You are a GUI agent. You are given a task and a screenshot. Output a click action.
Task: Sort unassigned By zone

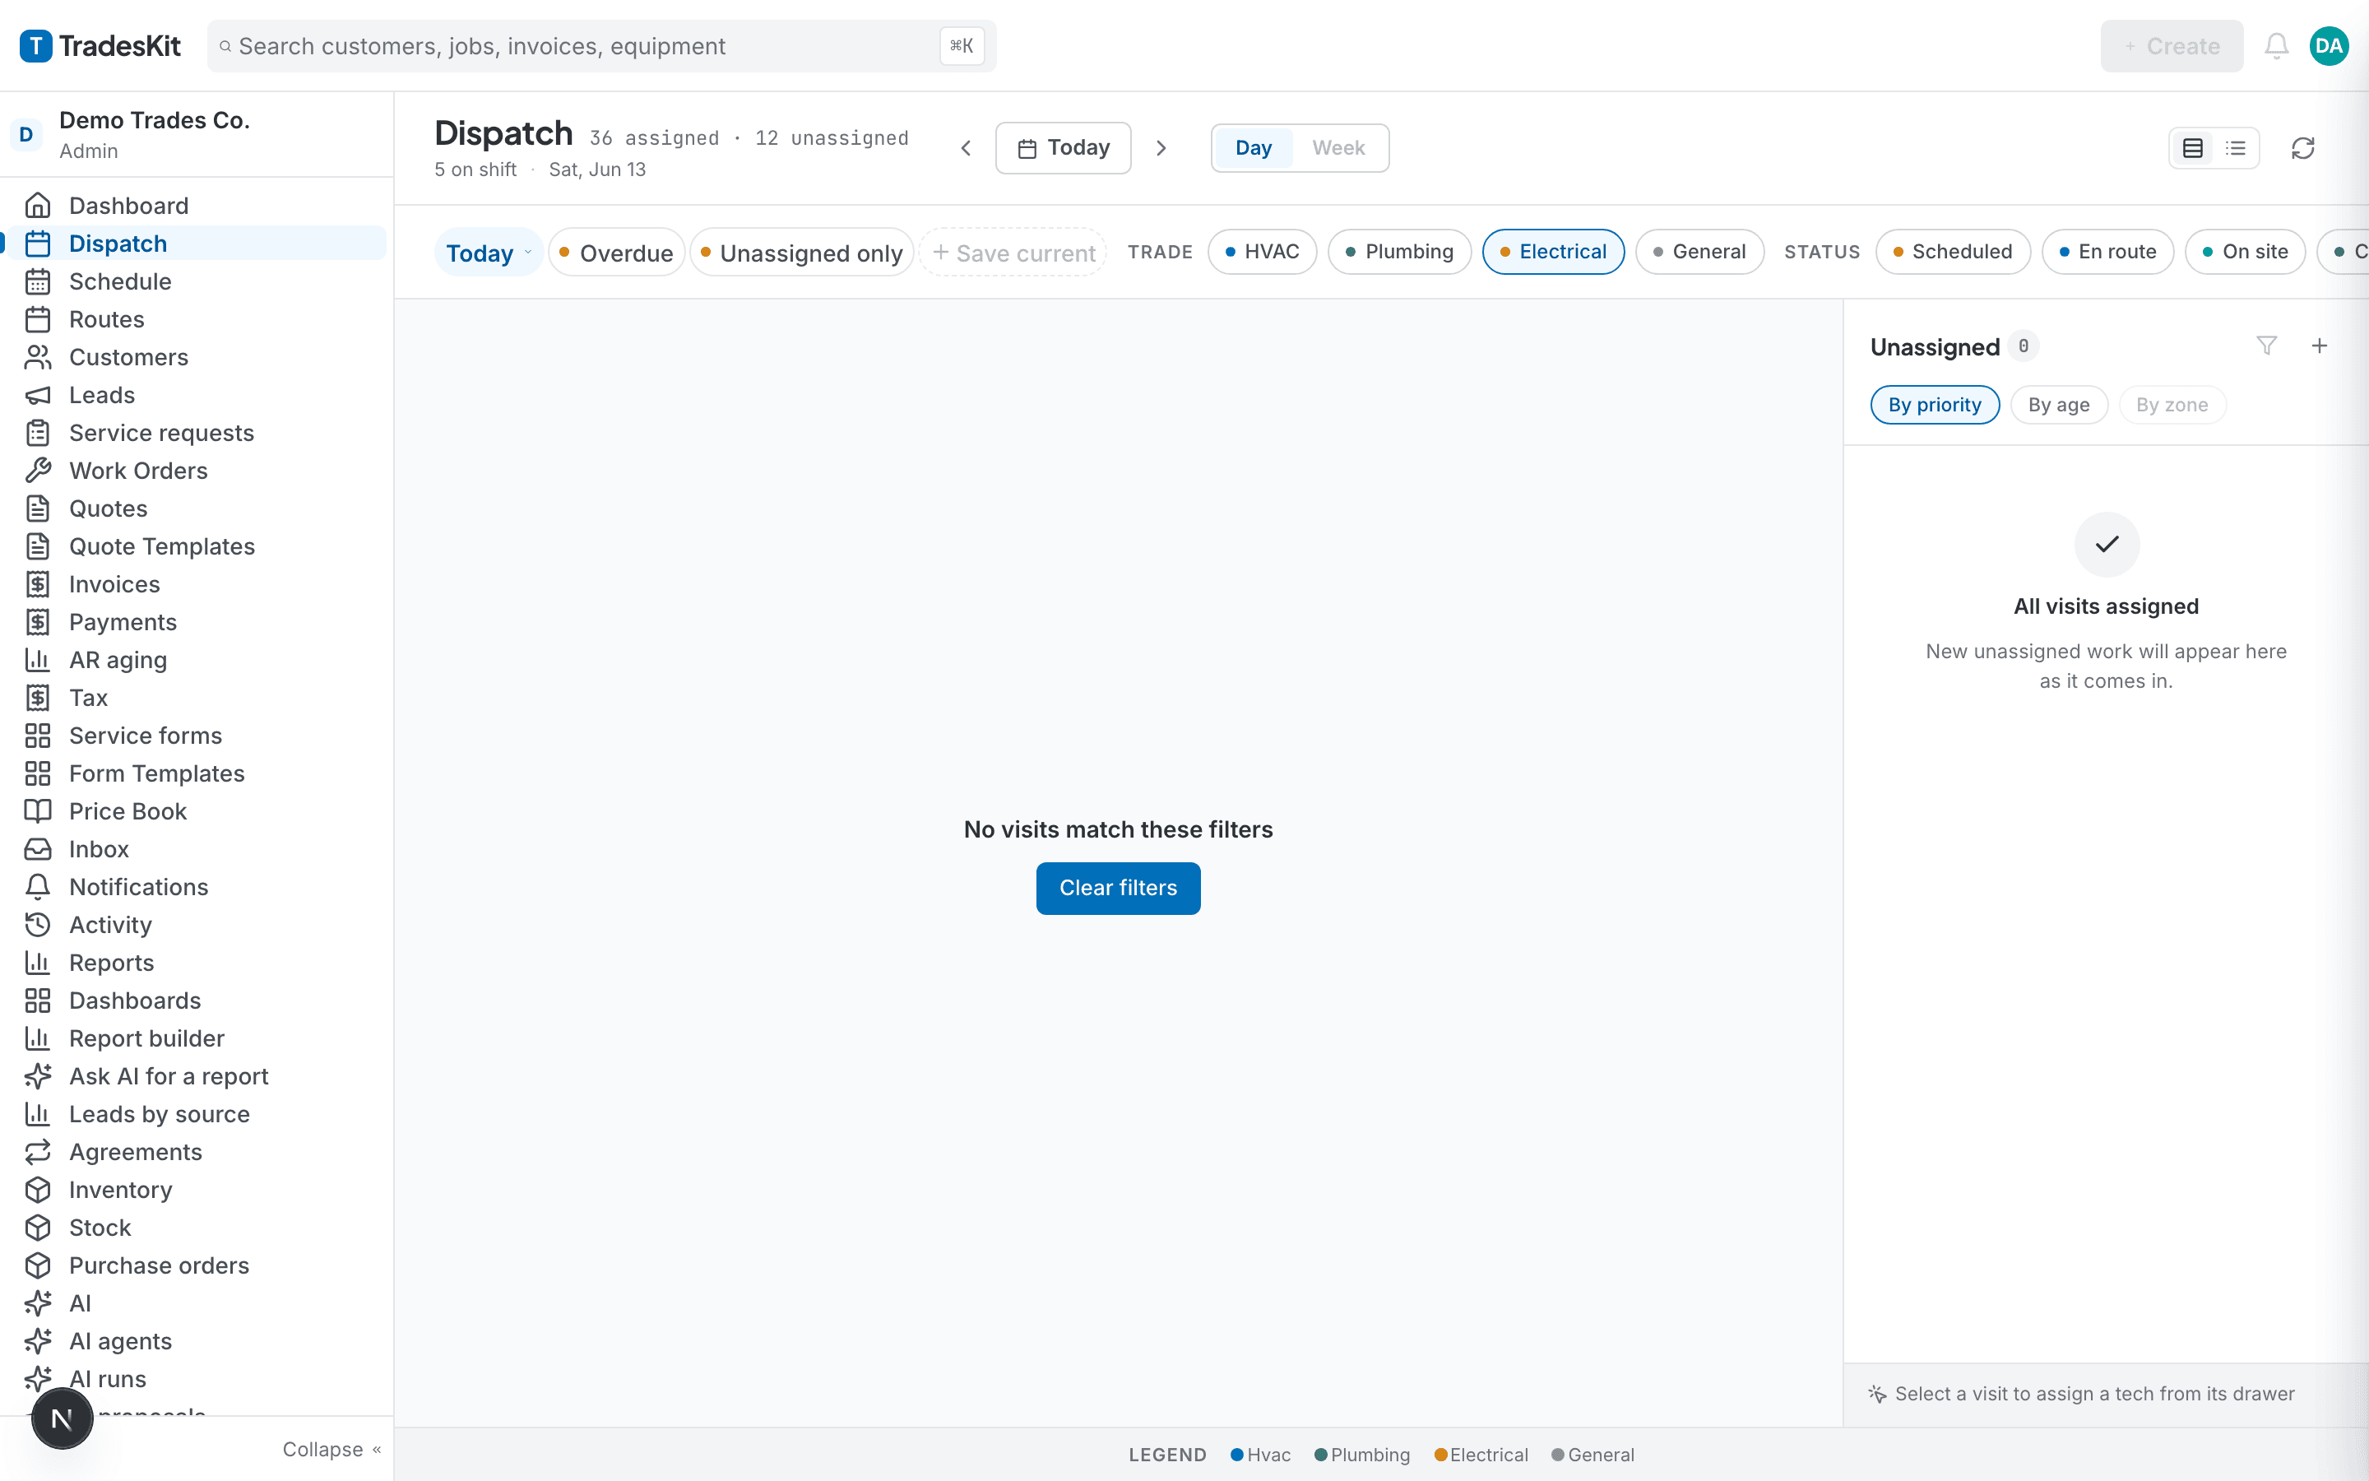[2172, 405]
